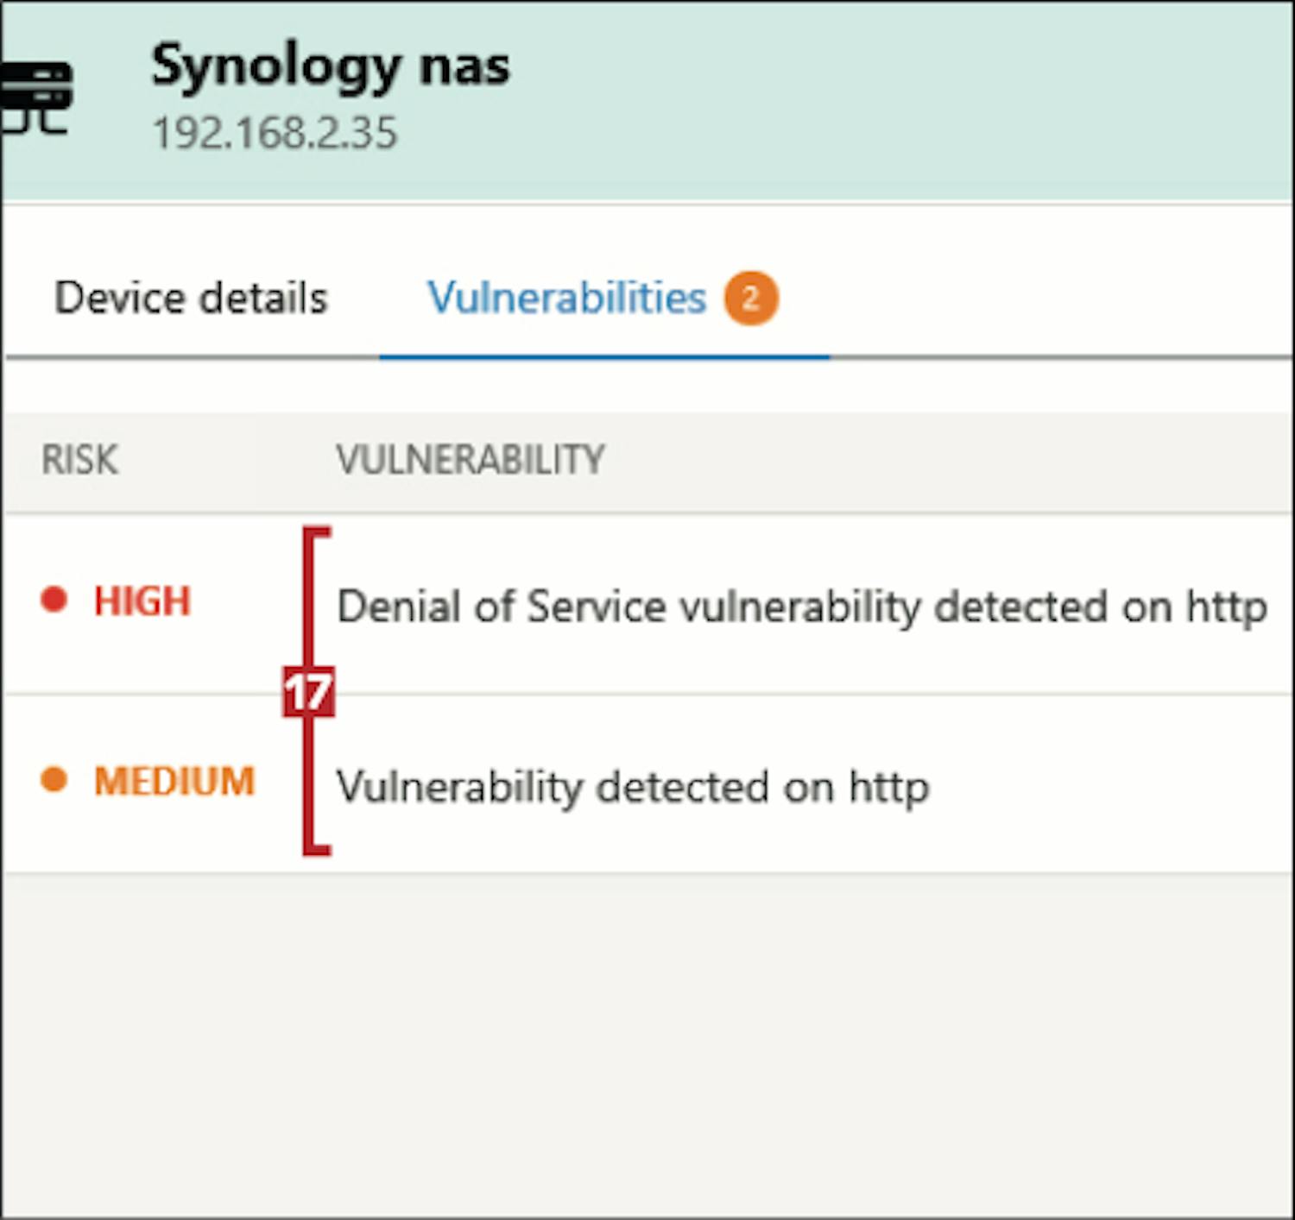Click the red bracket beside the HIGH row

[309, 595]
